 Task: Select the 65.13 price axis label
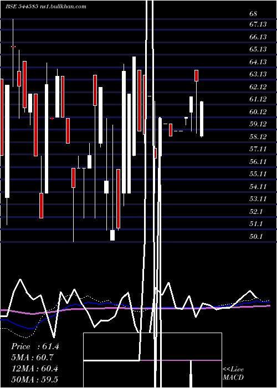258,49
